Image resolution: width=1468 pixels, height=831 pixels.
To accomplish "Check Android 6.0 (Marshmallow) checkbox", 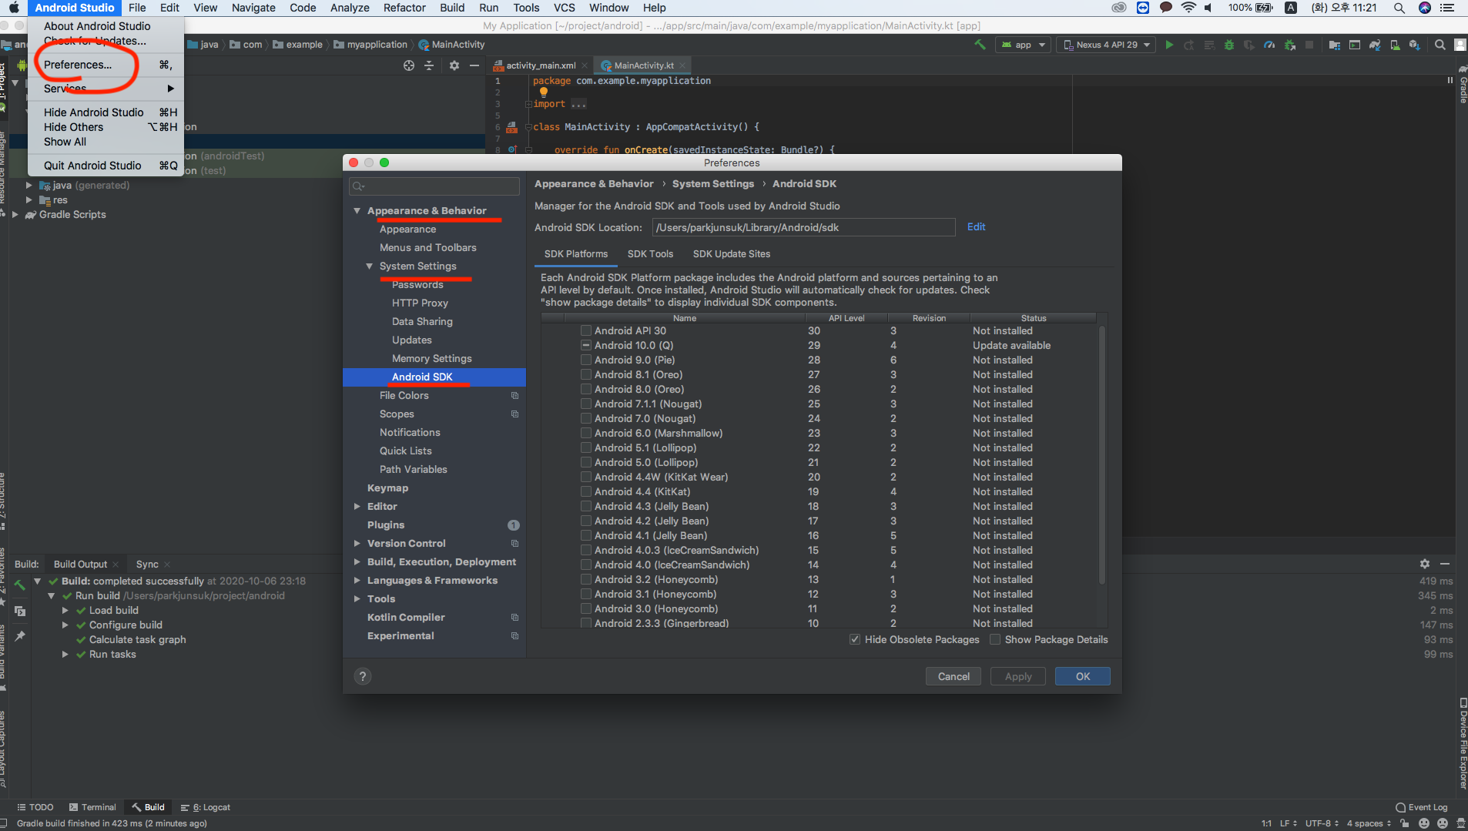I will (586, 433).
